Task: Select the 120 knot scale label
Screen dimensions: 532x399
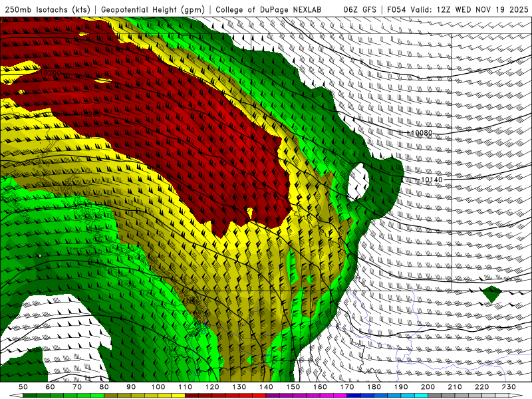Action: [212, 387]
